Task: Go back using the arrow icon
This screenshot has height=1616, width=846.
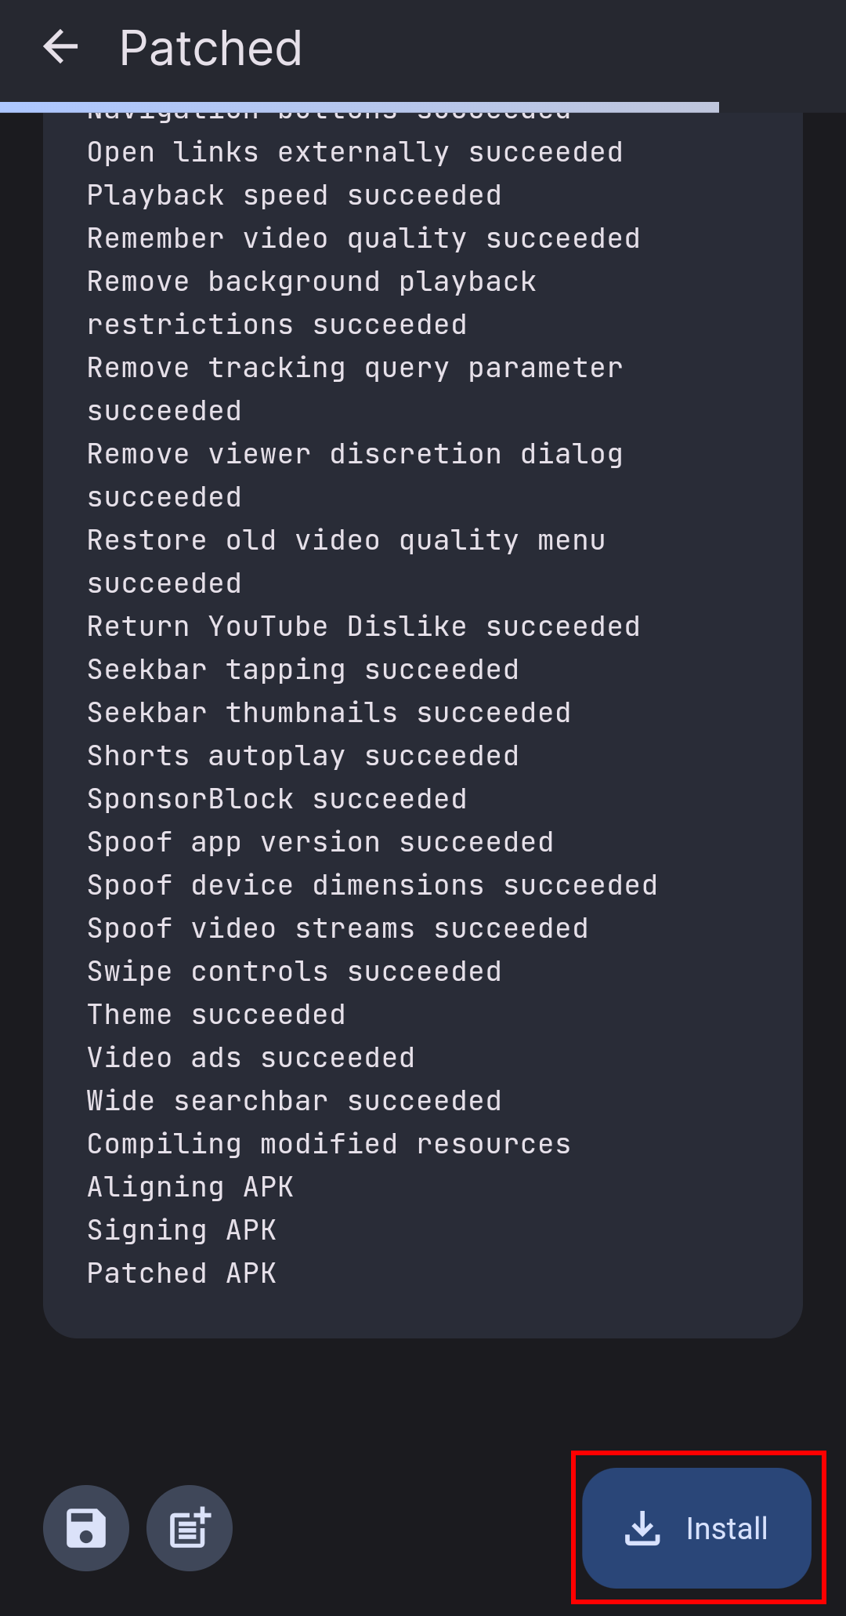Action: (x=60, y=48)
